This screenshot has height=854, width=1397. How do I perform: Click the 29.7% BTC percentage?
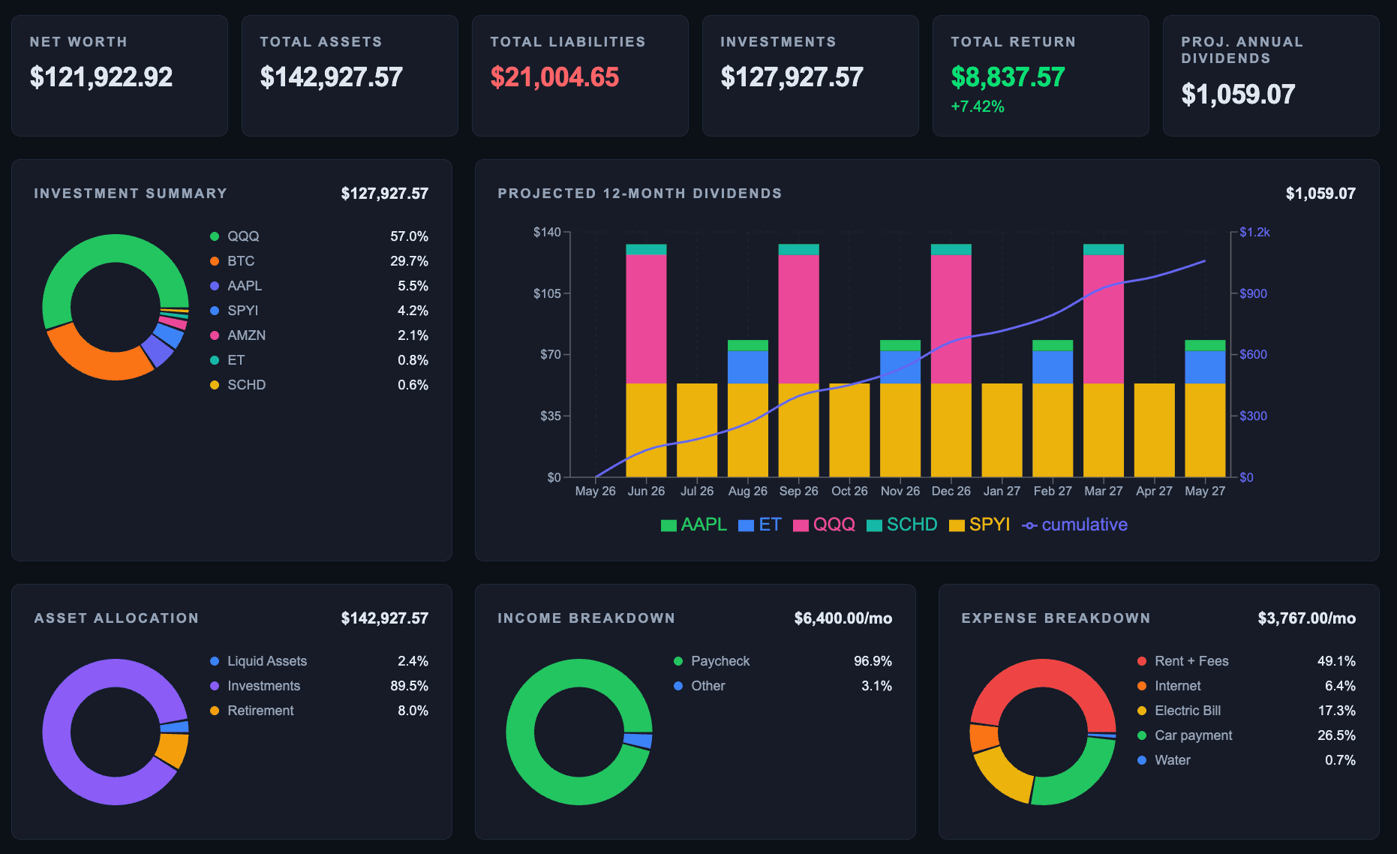click(x=409, y=261)
